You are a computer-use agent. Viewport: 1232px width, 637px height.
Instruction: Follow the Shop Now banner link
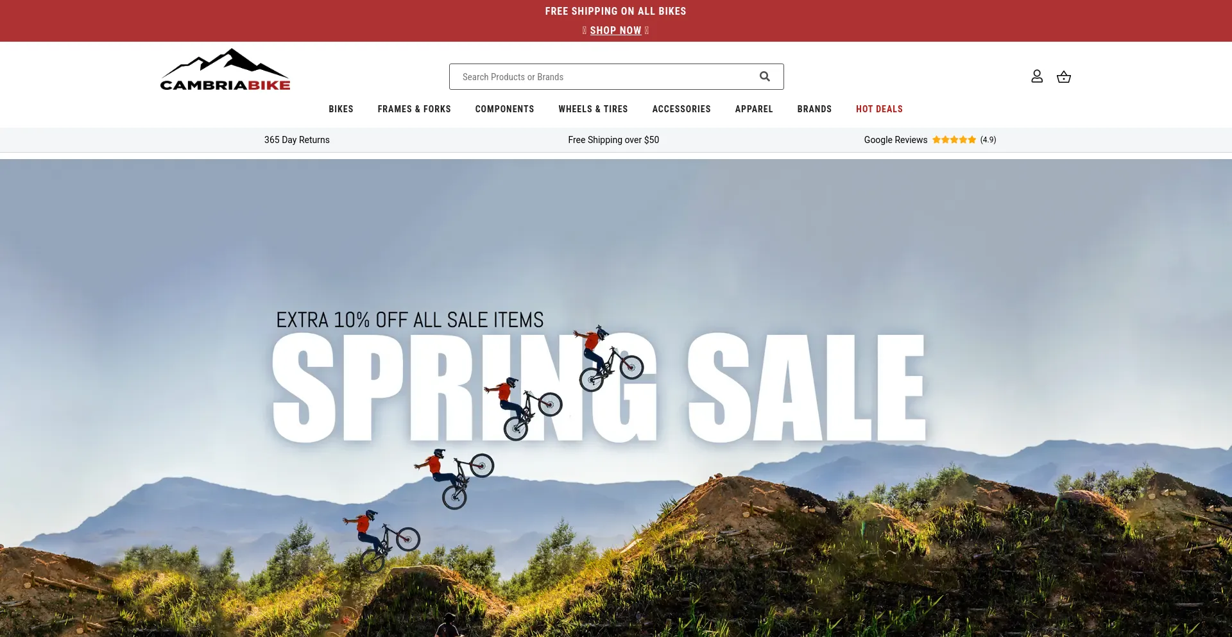point(615,30)
